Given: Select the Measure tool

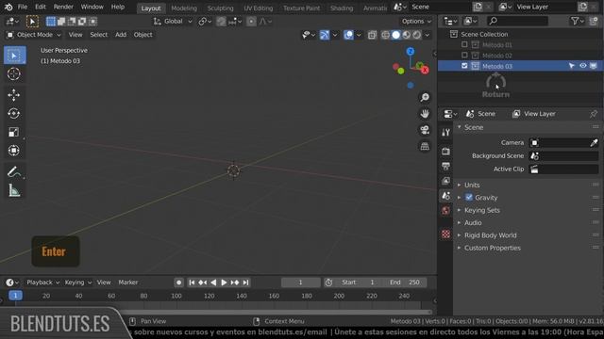Looking at the screenshot, I should pyautogui.click(x=14, y=190).
